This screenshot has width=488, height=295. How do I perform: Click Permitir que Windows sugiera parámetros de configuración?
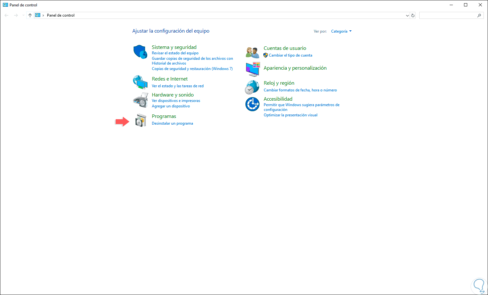click(x=302, y=107)
